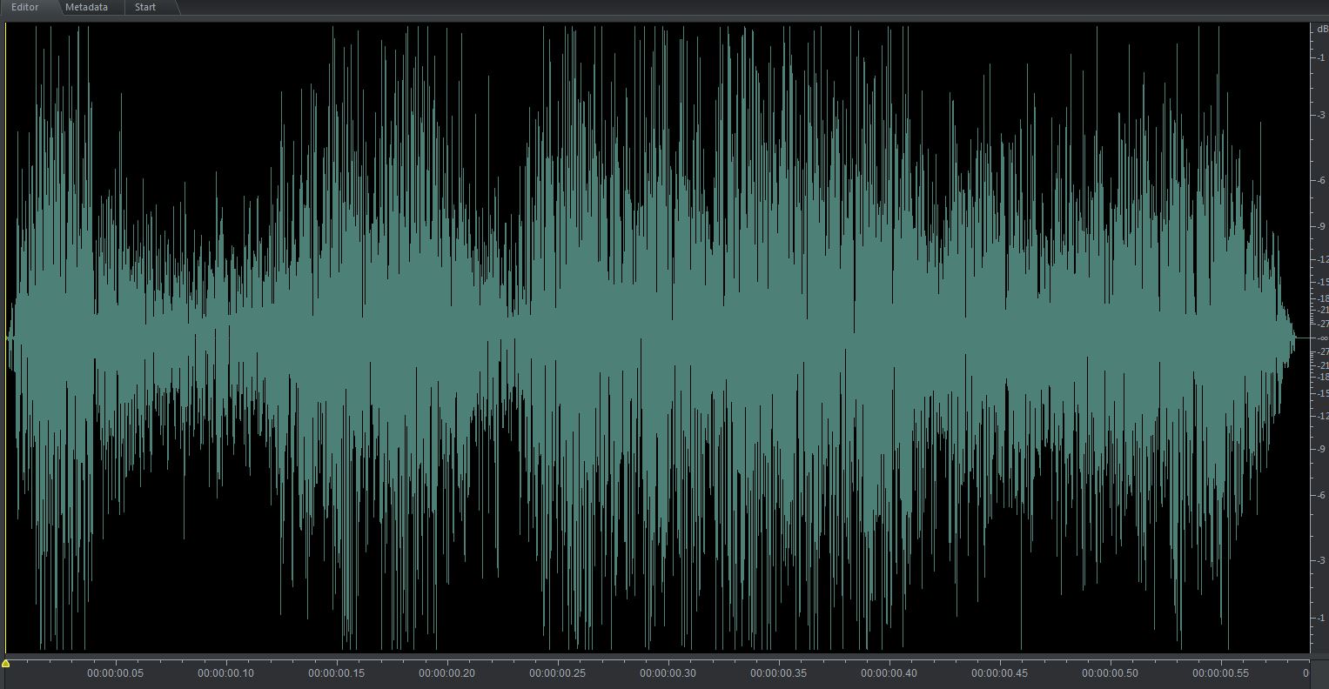Switch to the Editor tab
This screenshot has height=689, width=1329.
pos(25,7)
